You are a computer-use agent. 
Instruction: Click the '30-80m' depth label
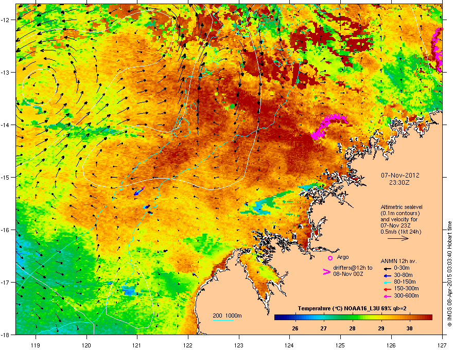403,275
